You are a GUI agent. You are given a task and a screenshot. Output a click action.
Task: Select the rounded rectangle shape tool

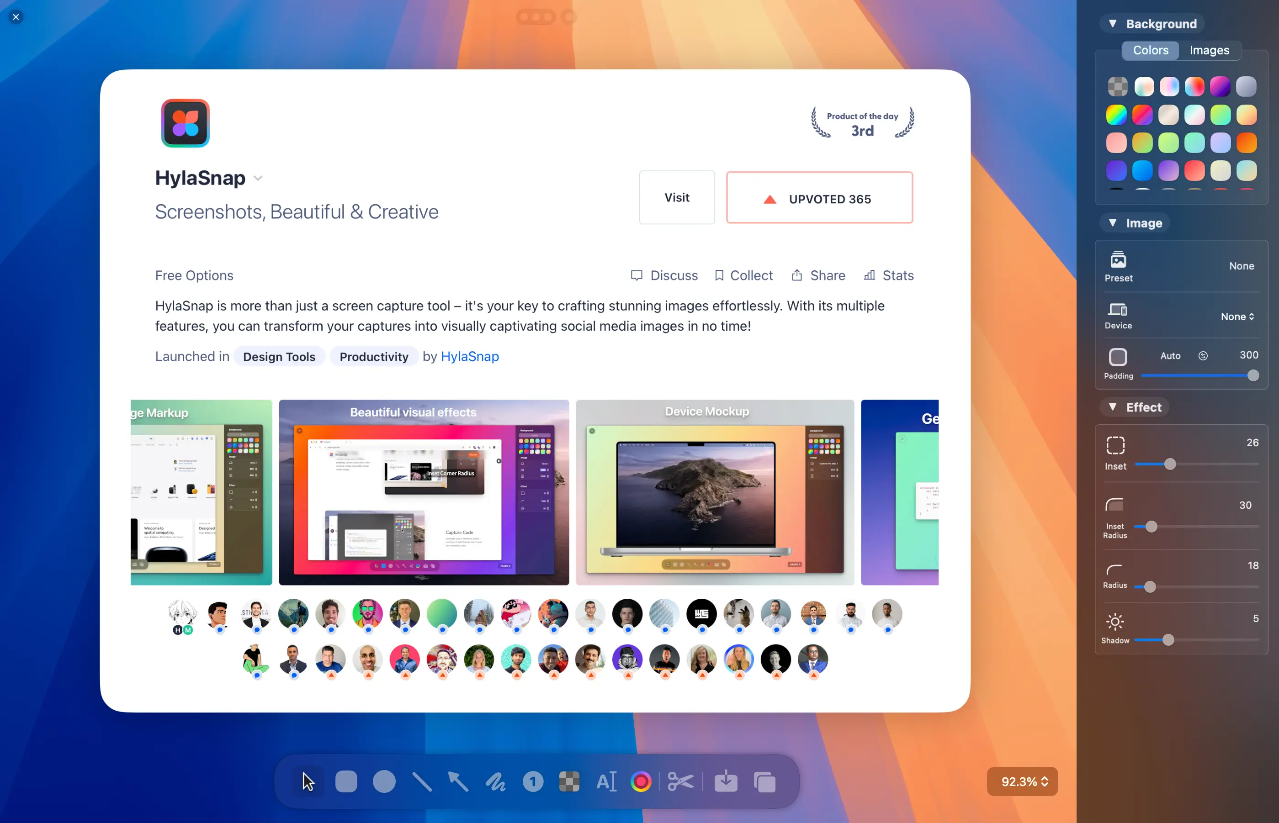click(346, 781)
